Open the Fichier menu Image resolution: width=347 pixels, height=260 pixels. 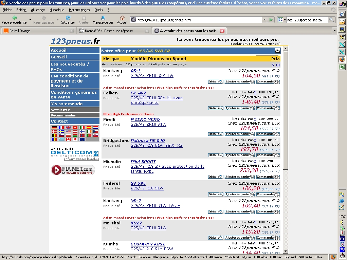[x=7, y=10]
